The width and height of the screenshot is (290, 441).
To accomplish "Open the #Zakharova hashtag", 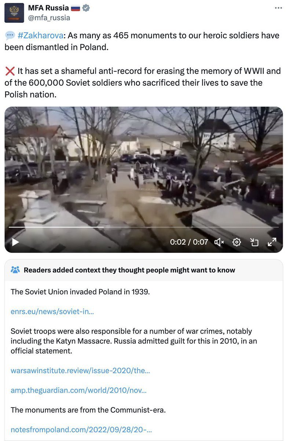I will [39, 36].
